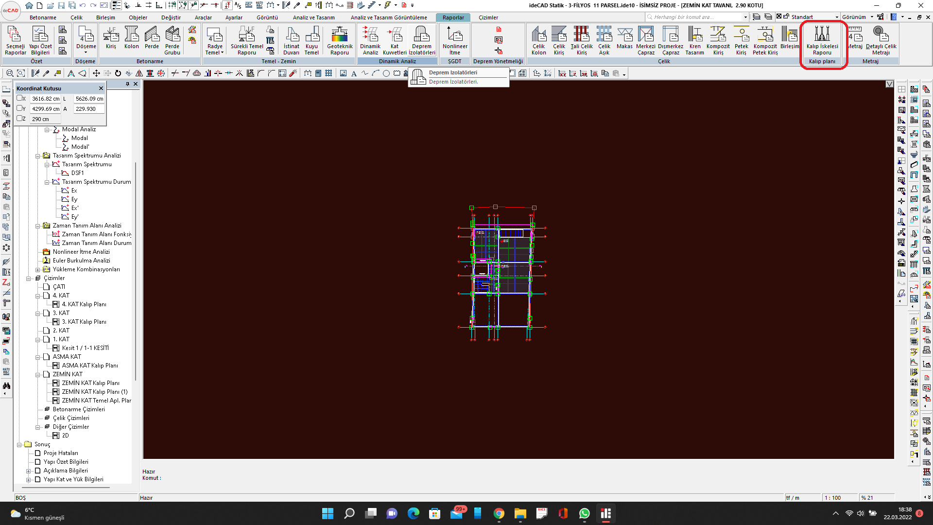Expand Yükleme Kombinasyonları node
This screenshot has width=933, height=525.
pos(38,270)
